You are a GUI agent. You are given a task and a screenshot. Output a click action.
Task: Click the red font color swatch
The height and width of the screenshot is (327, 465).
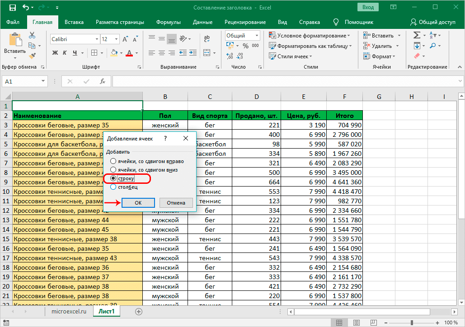pos(129,53)
